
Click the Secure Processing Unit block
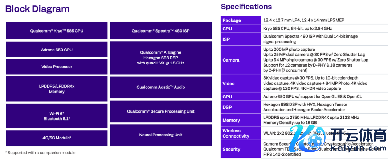[x=161, y=111]
